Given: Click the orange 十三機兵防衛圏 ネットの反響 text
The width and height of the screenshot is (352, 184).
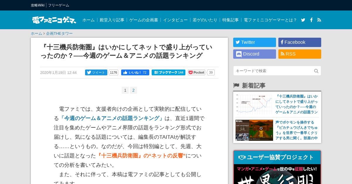Looking at the screenshot, I should [x=141, y=156].
